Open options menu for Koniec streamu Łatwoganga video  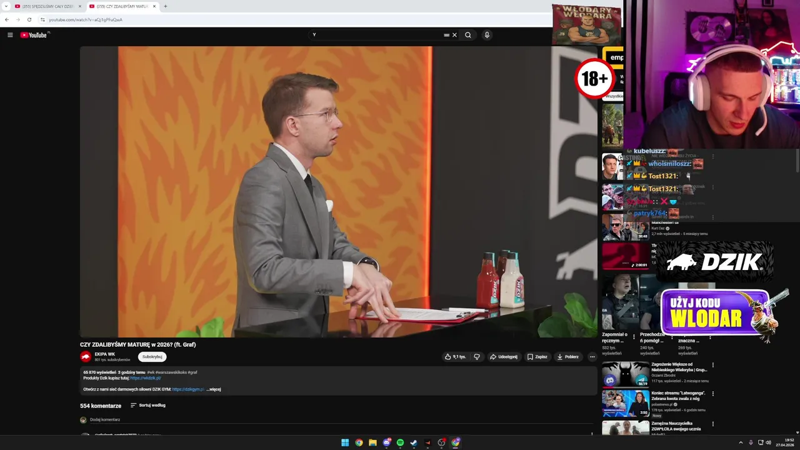pyautogui.click(x=712, y=394)
